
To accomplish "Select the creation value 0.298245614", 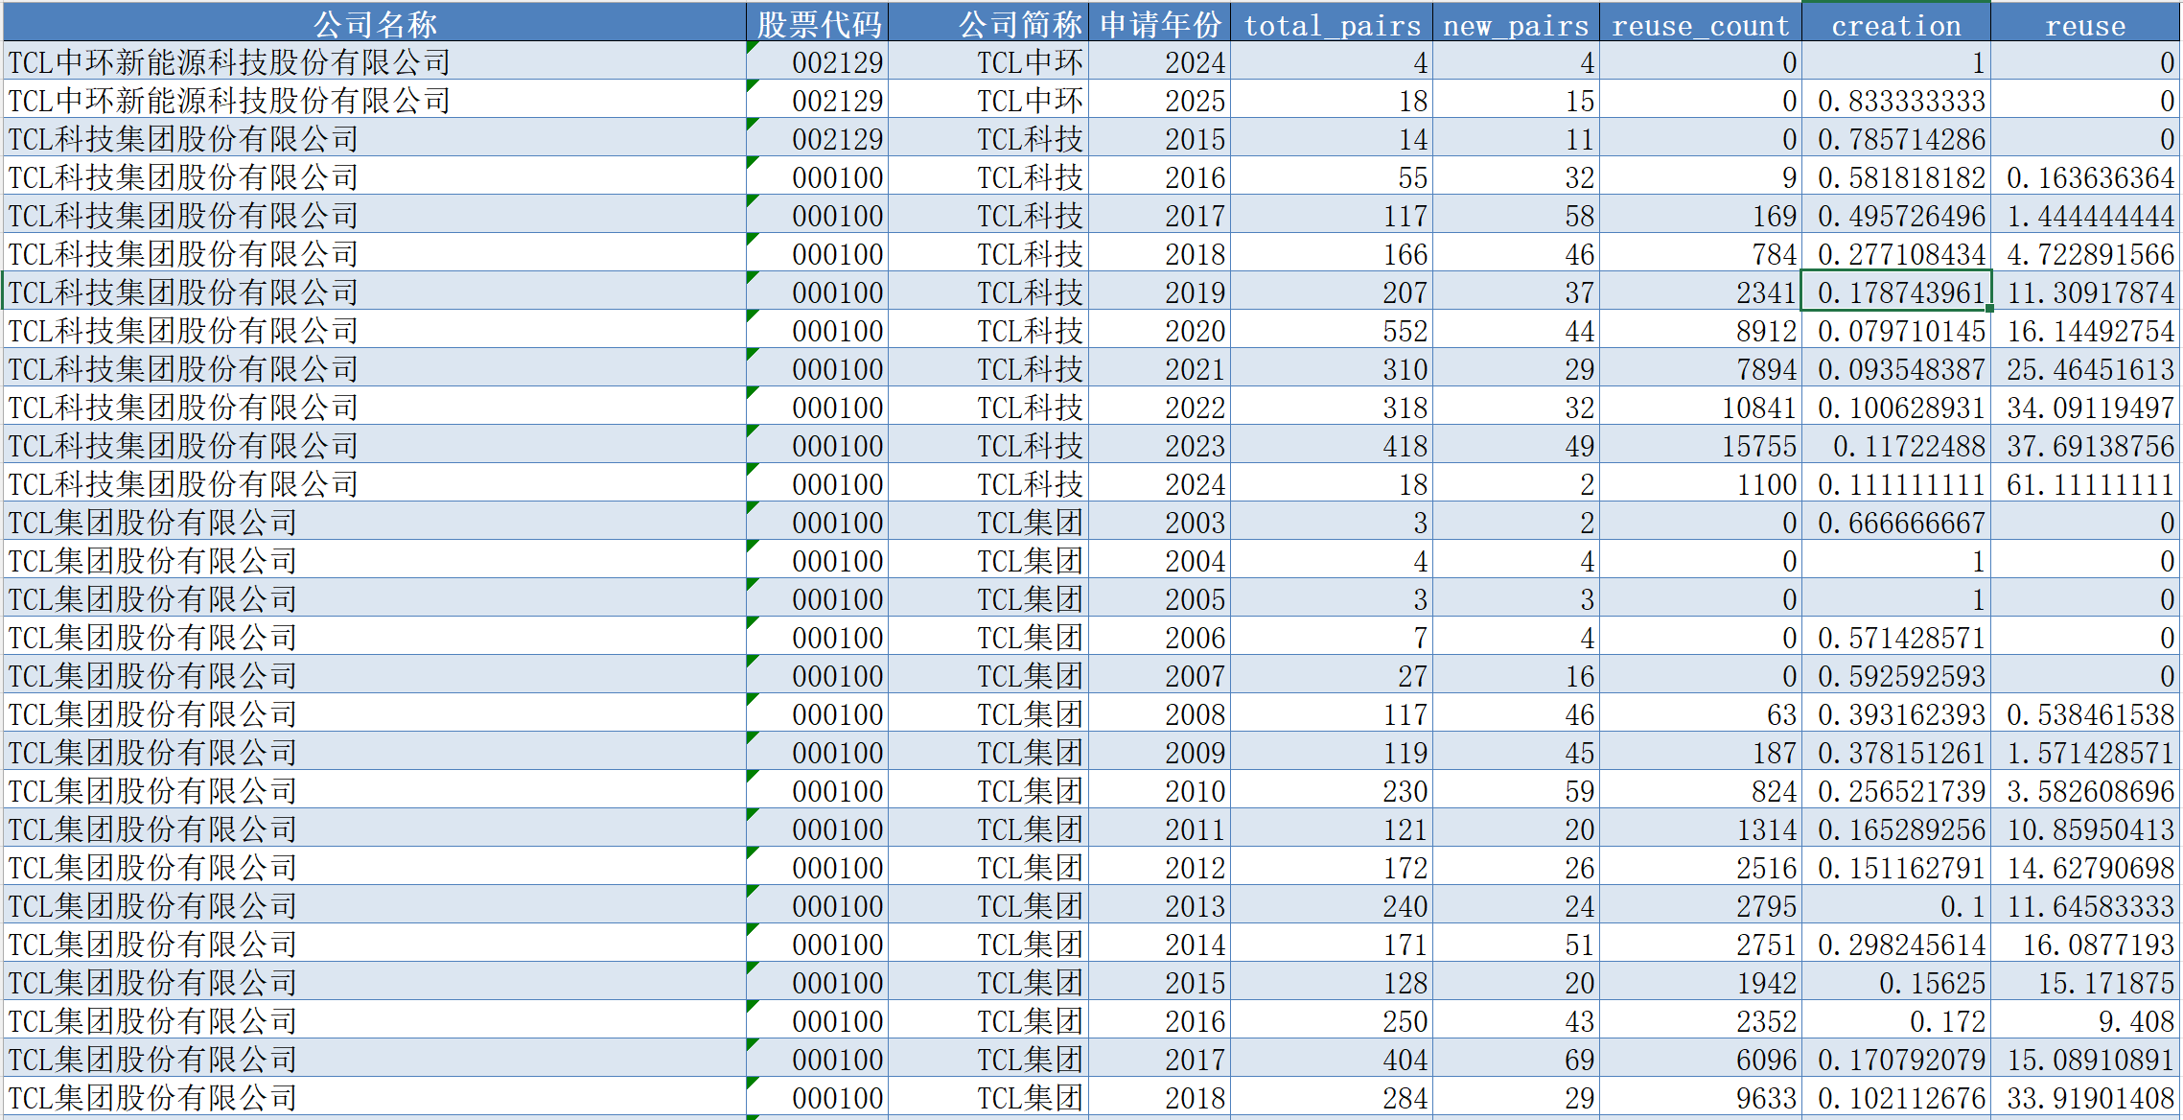I will point(1896,944).
